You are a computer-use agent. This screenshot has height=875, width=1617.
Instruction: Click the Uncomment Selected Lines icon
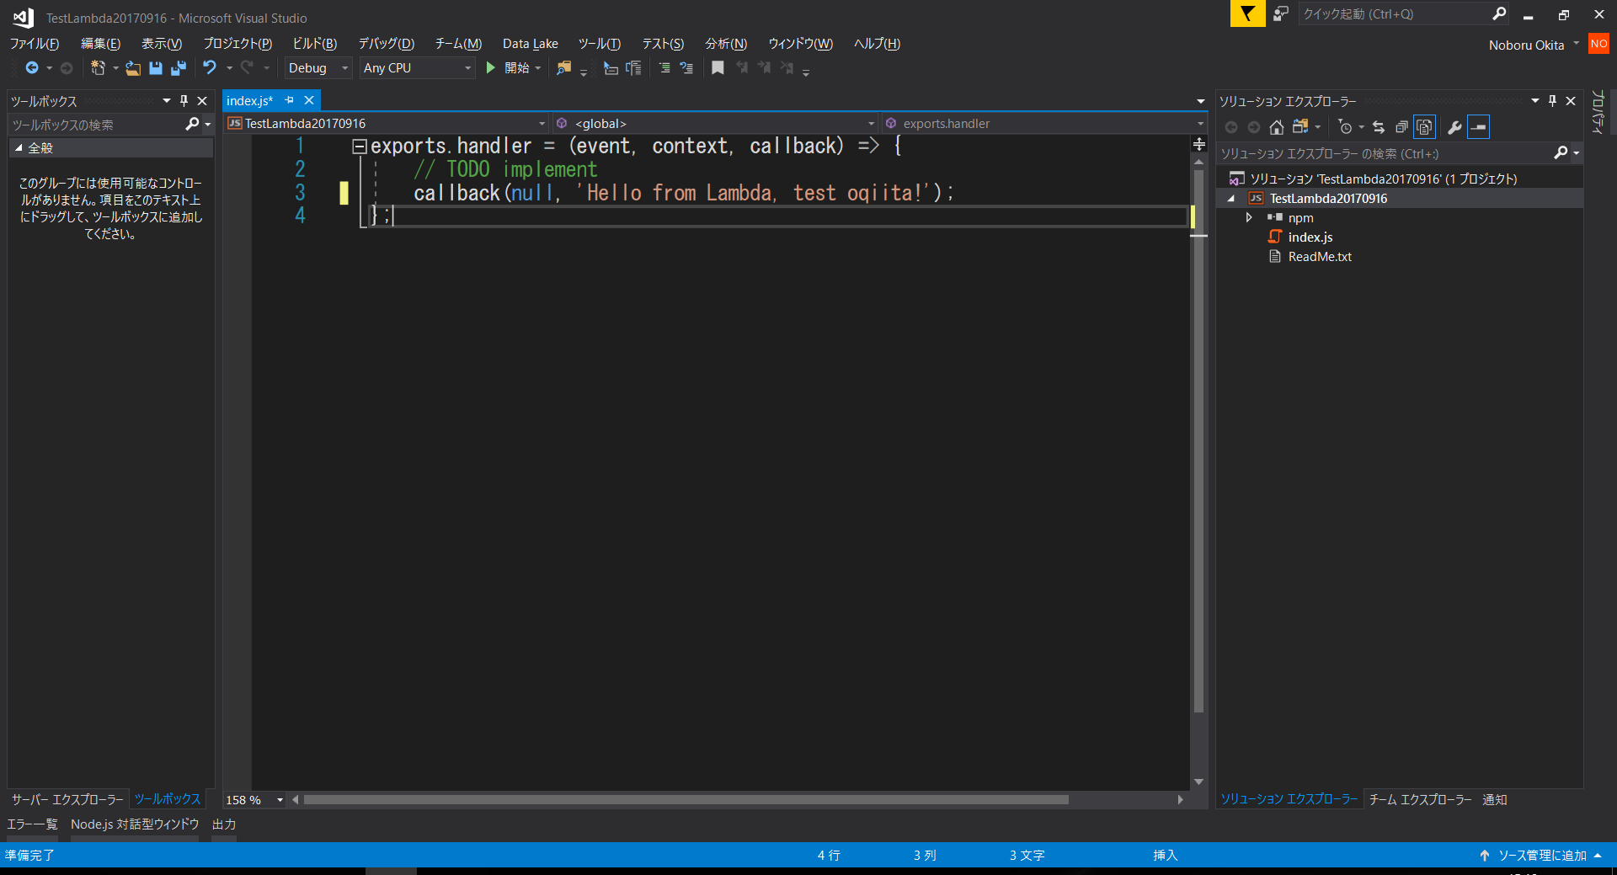click(x=686, y=68)
